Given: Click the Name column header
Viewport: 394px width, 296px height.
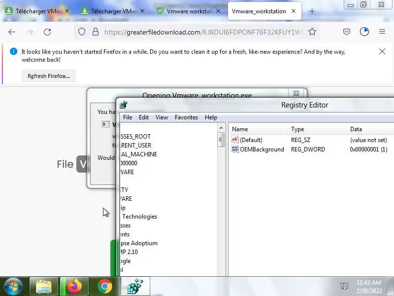Looking at the screenshot, I should tap(258, 129).
